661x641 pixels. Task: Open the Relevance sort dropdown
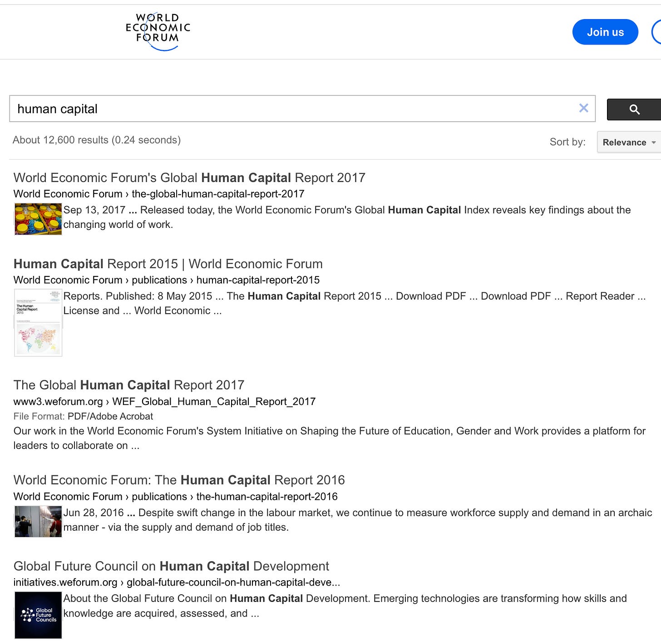629,142
